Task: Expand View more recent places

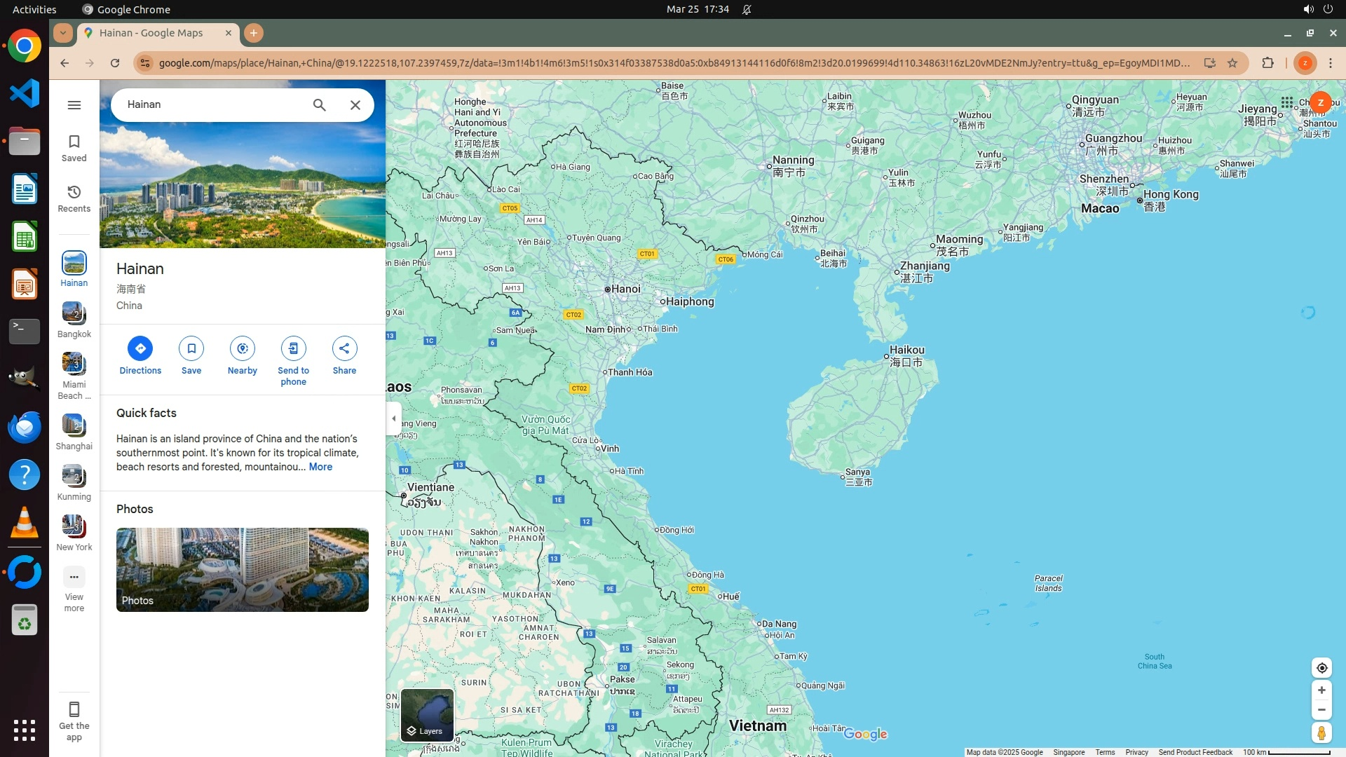Action: click(x=74, y=578)
